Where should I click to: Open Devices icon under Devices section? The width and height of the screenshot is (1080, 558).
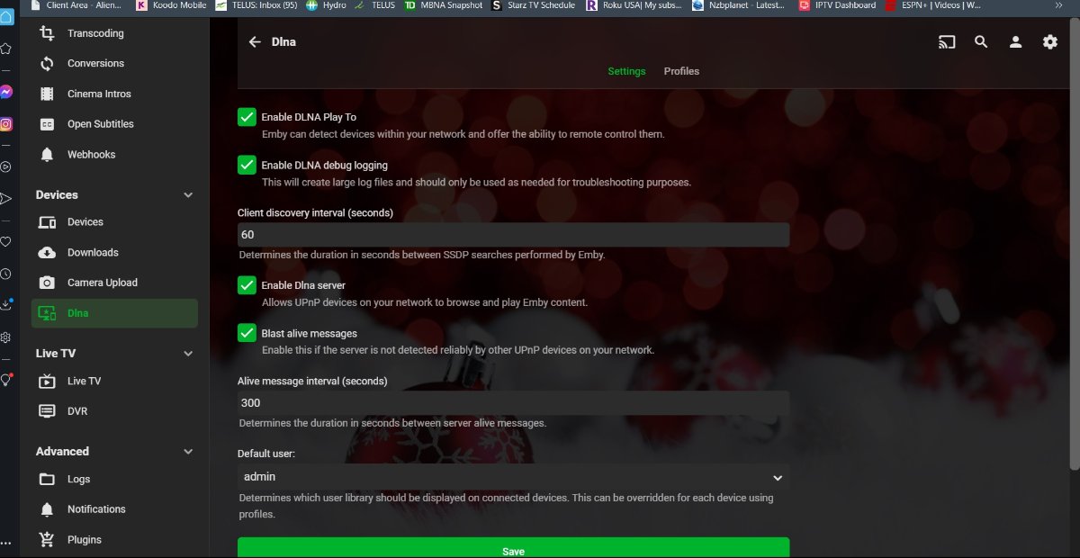click(48, 222)
